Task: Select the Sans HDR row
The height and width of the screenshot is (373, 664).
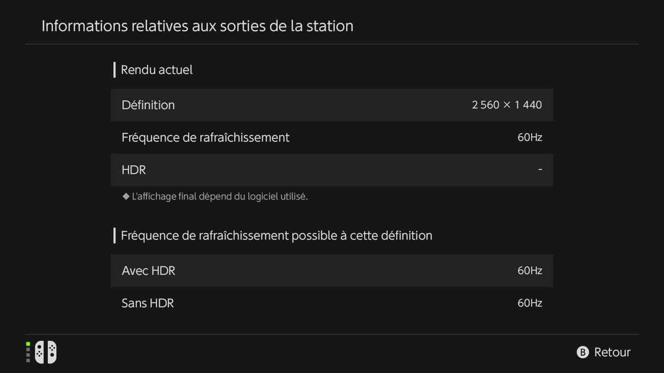Action: click(331, 303)
